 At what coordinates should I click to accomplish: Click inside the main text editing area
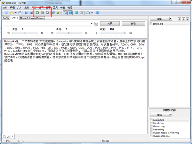(x=74, y=96)
